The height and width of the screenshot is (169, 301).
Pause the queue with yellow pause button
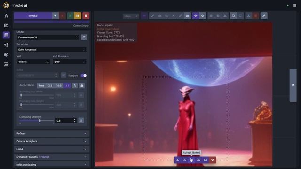[x=78, y=15]
